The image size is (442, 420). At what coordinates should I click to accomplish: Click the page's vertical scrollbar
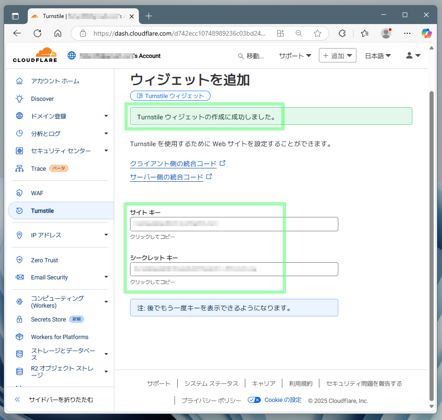tap(432, 231)
